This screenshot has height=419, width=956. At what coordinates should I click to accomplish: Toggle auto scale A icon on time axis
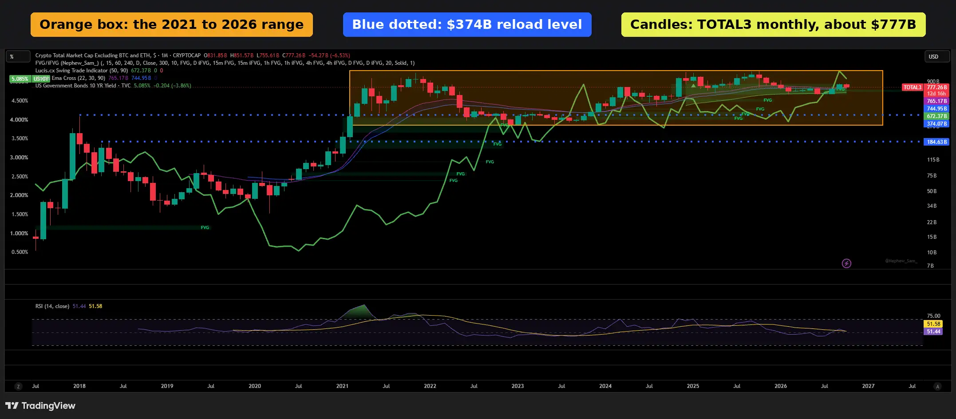[937, 387]
